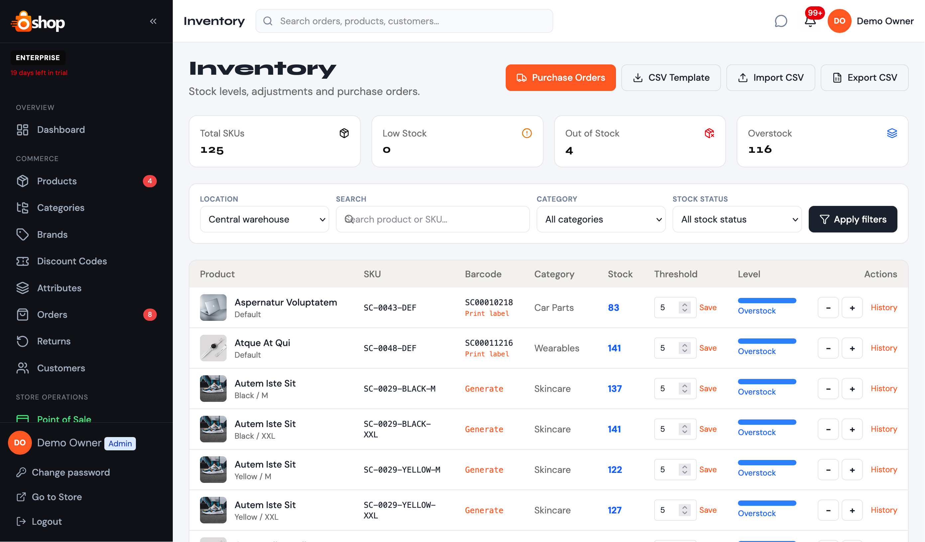Click Products cube icon in sidebar
Screen dimensions: 925x542
tap(22, 181)
